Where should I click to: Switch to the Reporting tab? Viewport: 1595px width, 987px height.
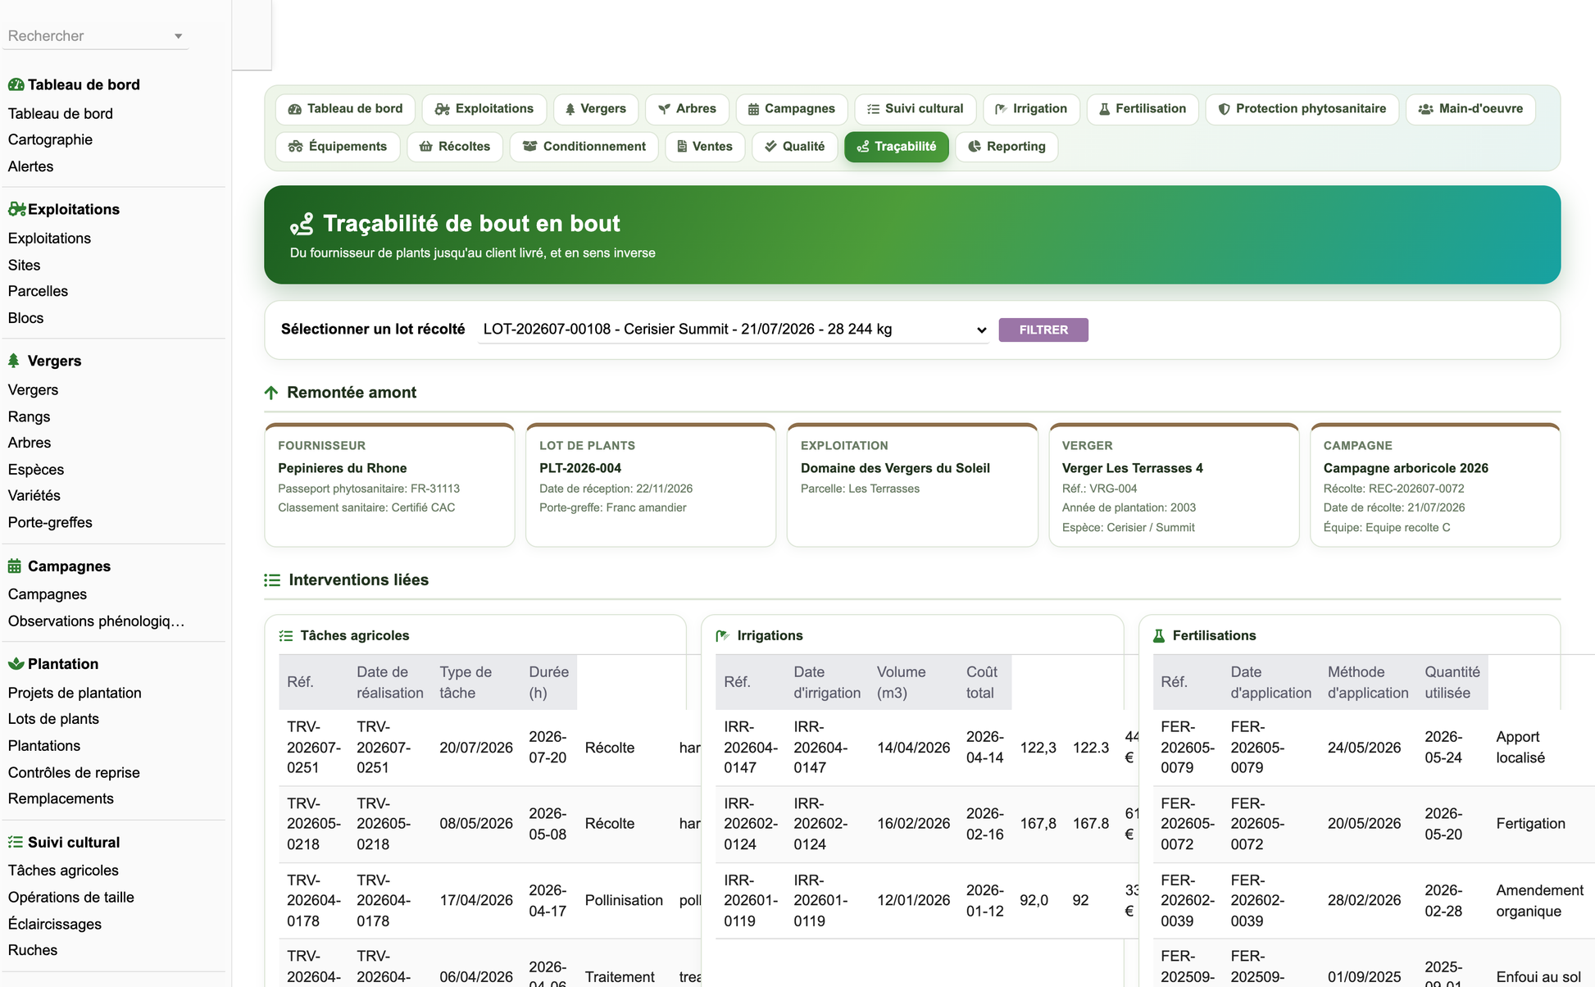tap(1007, 147)
